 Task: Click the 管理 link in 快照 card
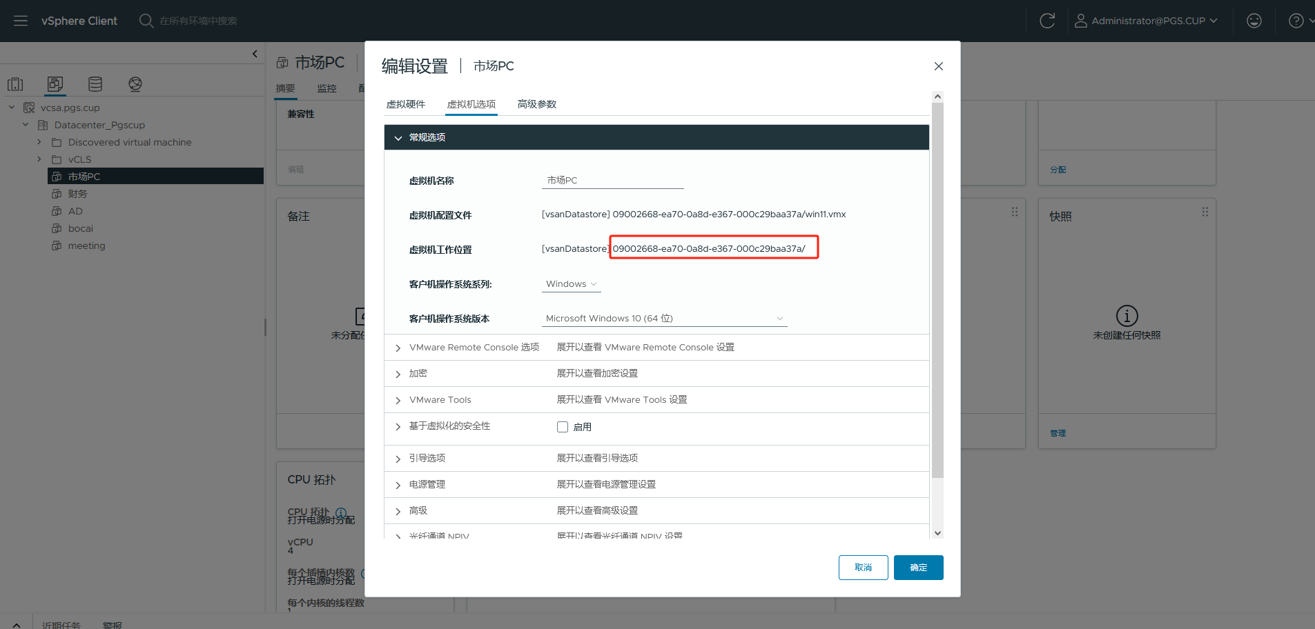pyautogui.click(x=1058, y=433)
